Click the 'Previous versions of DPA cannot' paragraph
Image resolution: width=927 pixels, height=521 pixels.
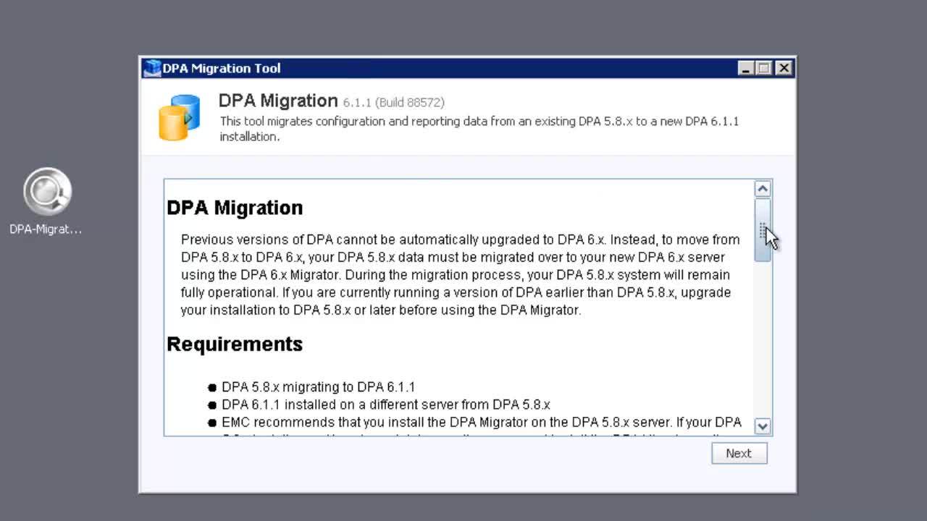tap(461, 275)
